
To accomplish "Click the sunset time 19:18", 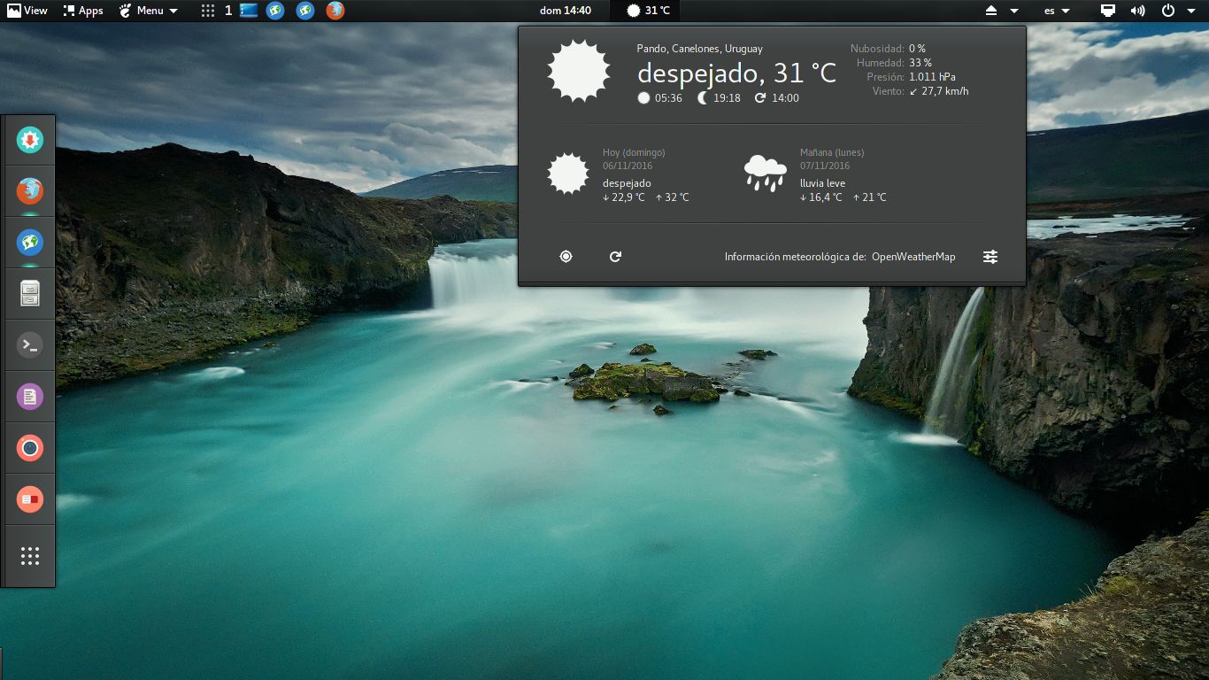I will click(x=727, y=98).
